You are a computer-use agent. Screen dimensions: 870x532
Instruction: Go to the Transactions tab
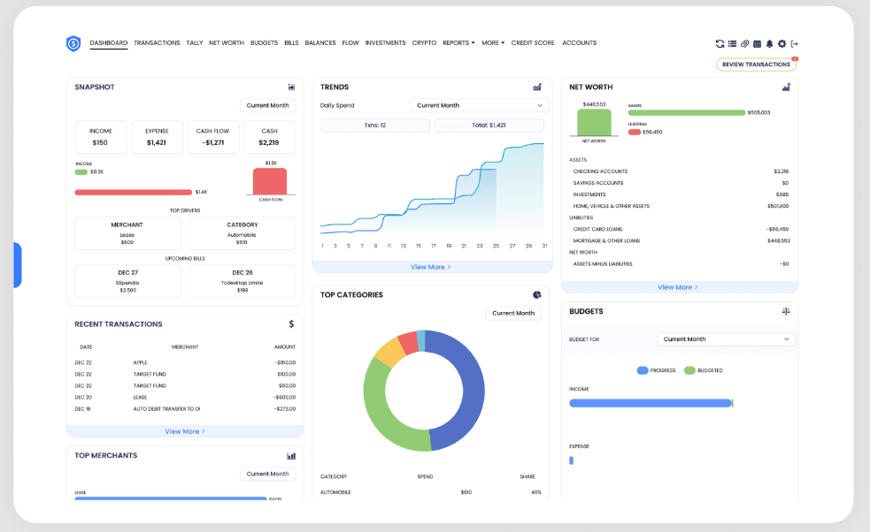(x=157, y=42)
